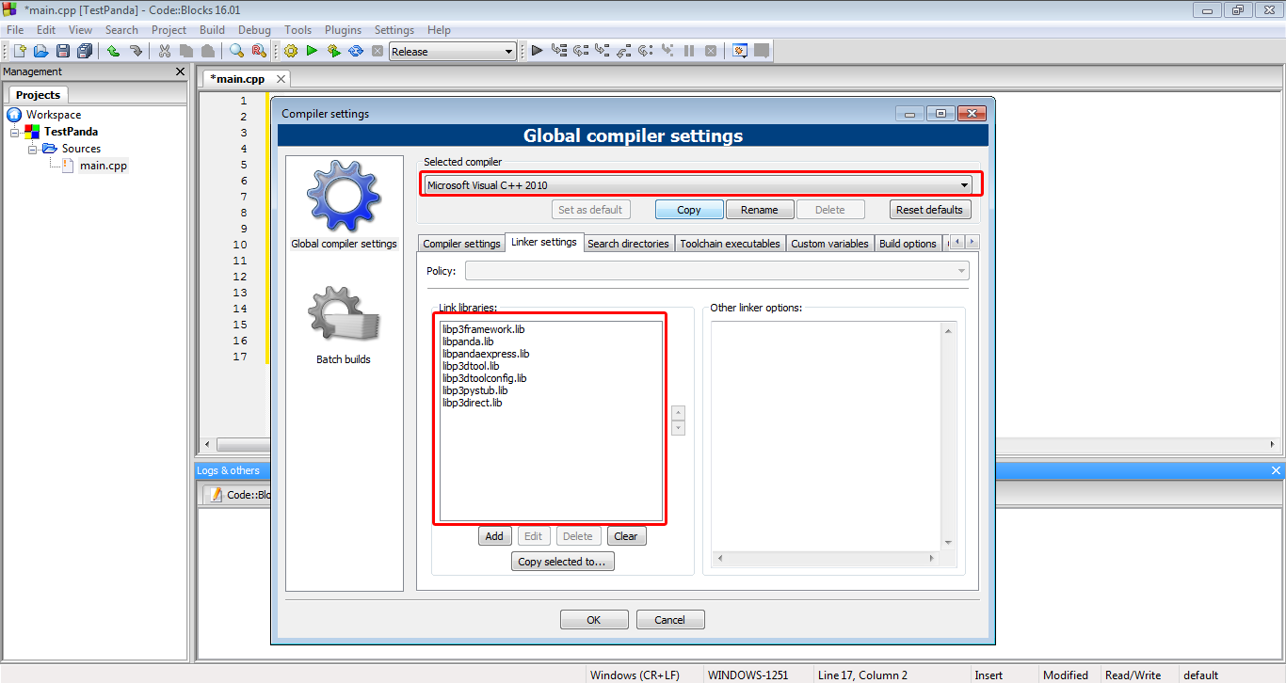
Task: Open the Compiler settings tab
Action: pyautogui.click(x=461, y=244)
